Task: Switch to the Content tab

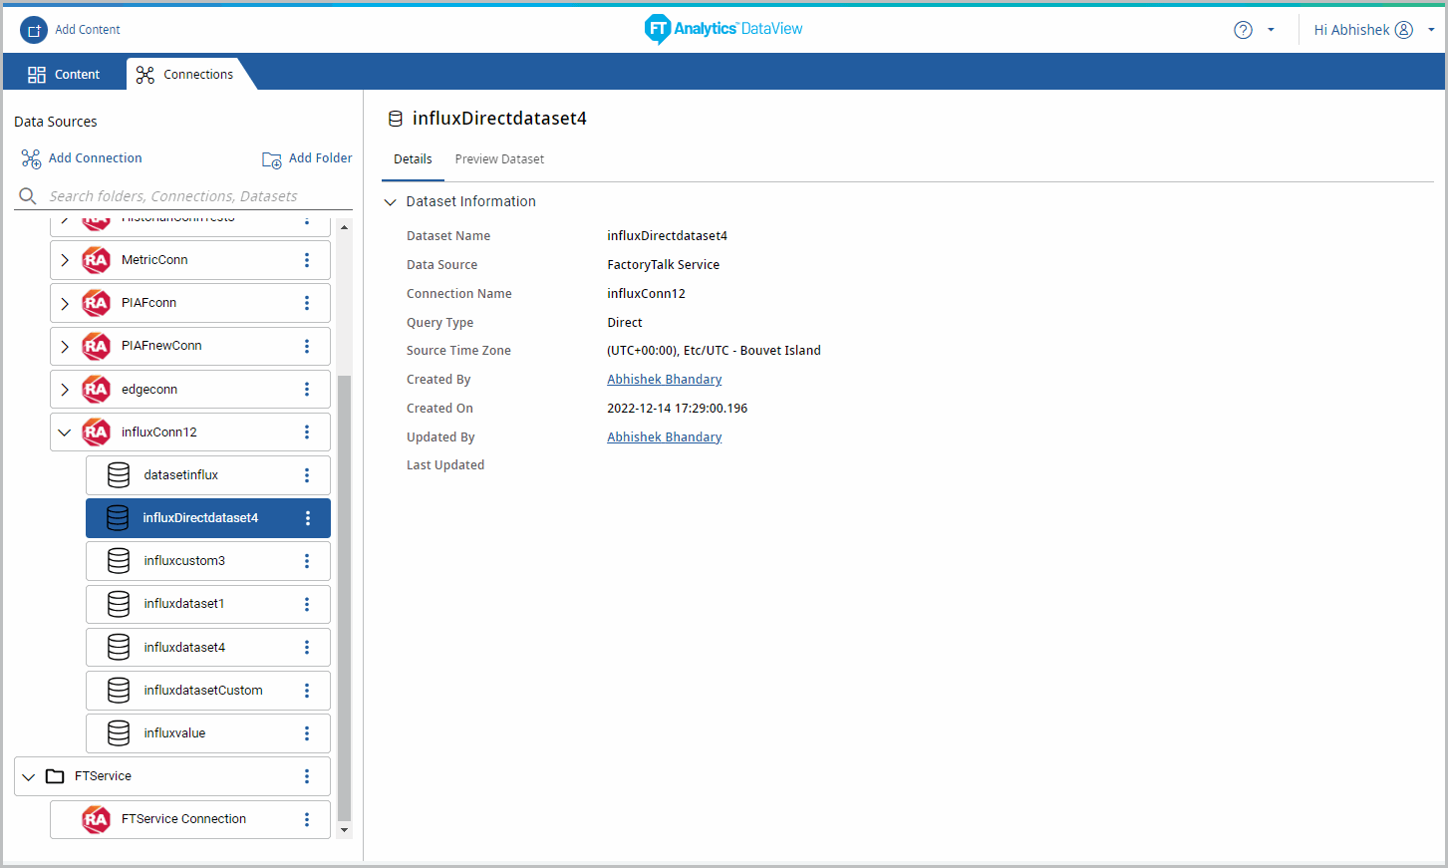Action: click(64, 75)
